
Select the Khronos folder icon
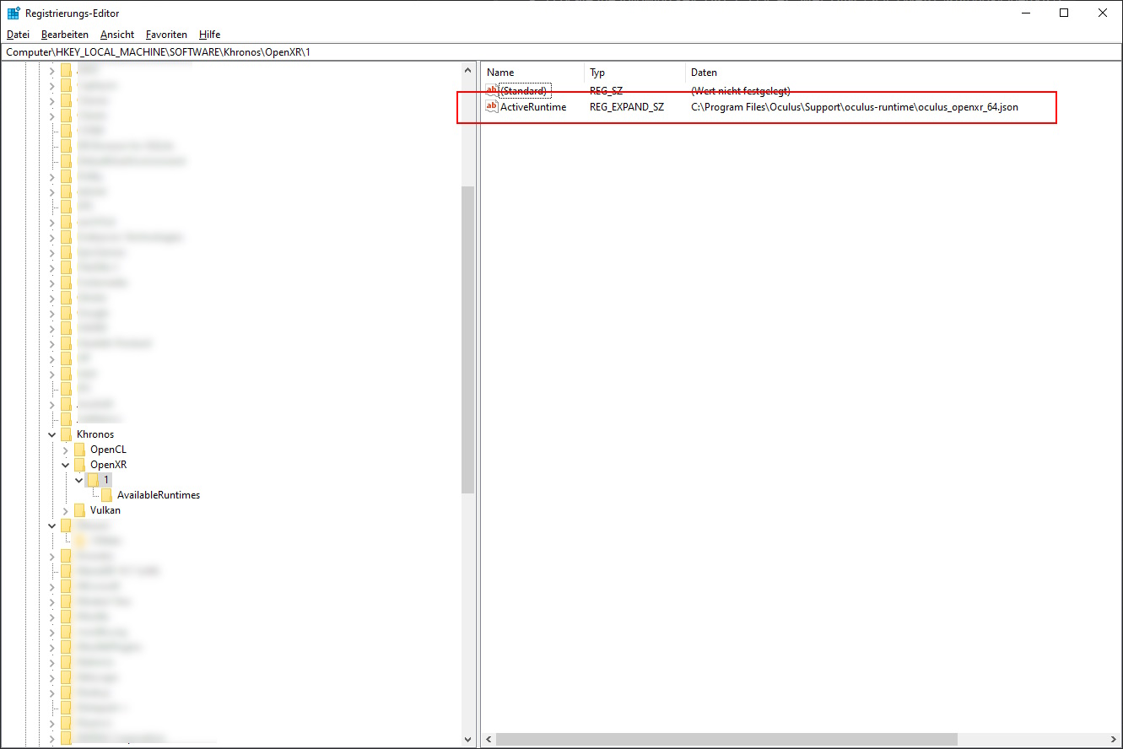66,434
